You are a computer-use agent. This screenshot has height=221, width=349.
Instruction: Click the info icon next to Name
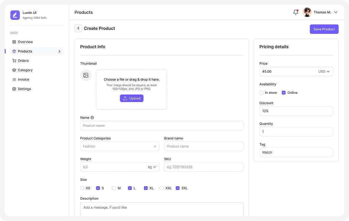[x=92, y=118]
